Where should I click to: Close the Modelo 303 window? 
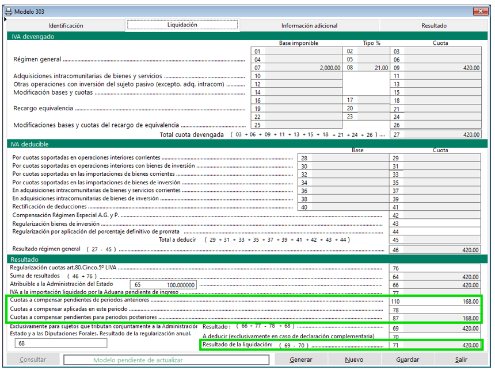click(481, 11)
